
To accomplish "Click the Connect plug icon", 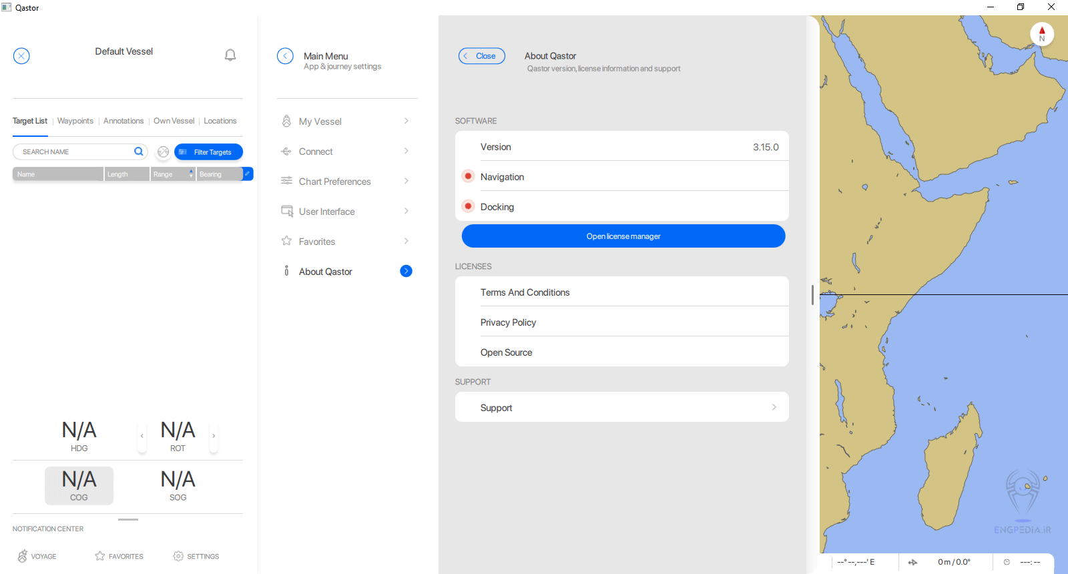I will 286,152.
